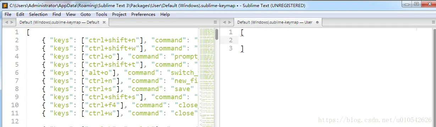The image size is (436, 127).
Task: Click the left pane vertical scrollbar thumb
Action: (217, 34)
